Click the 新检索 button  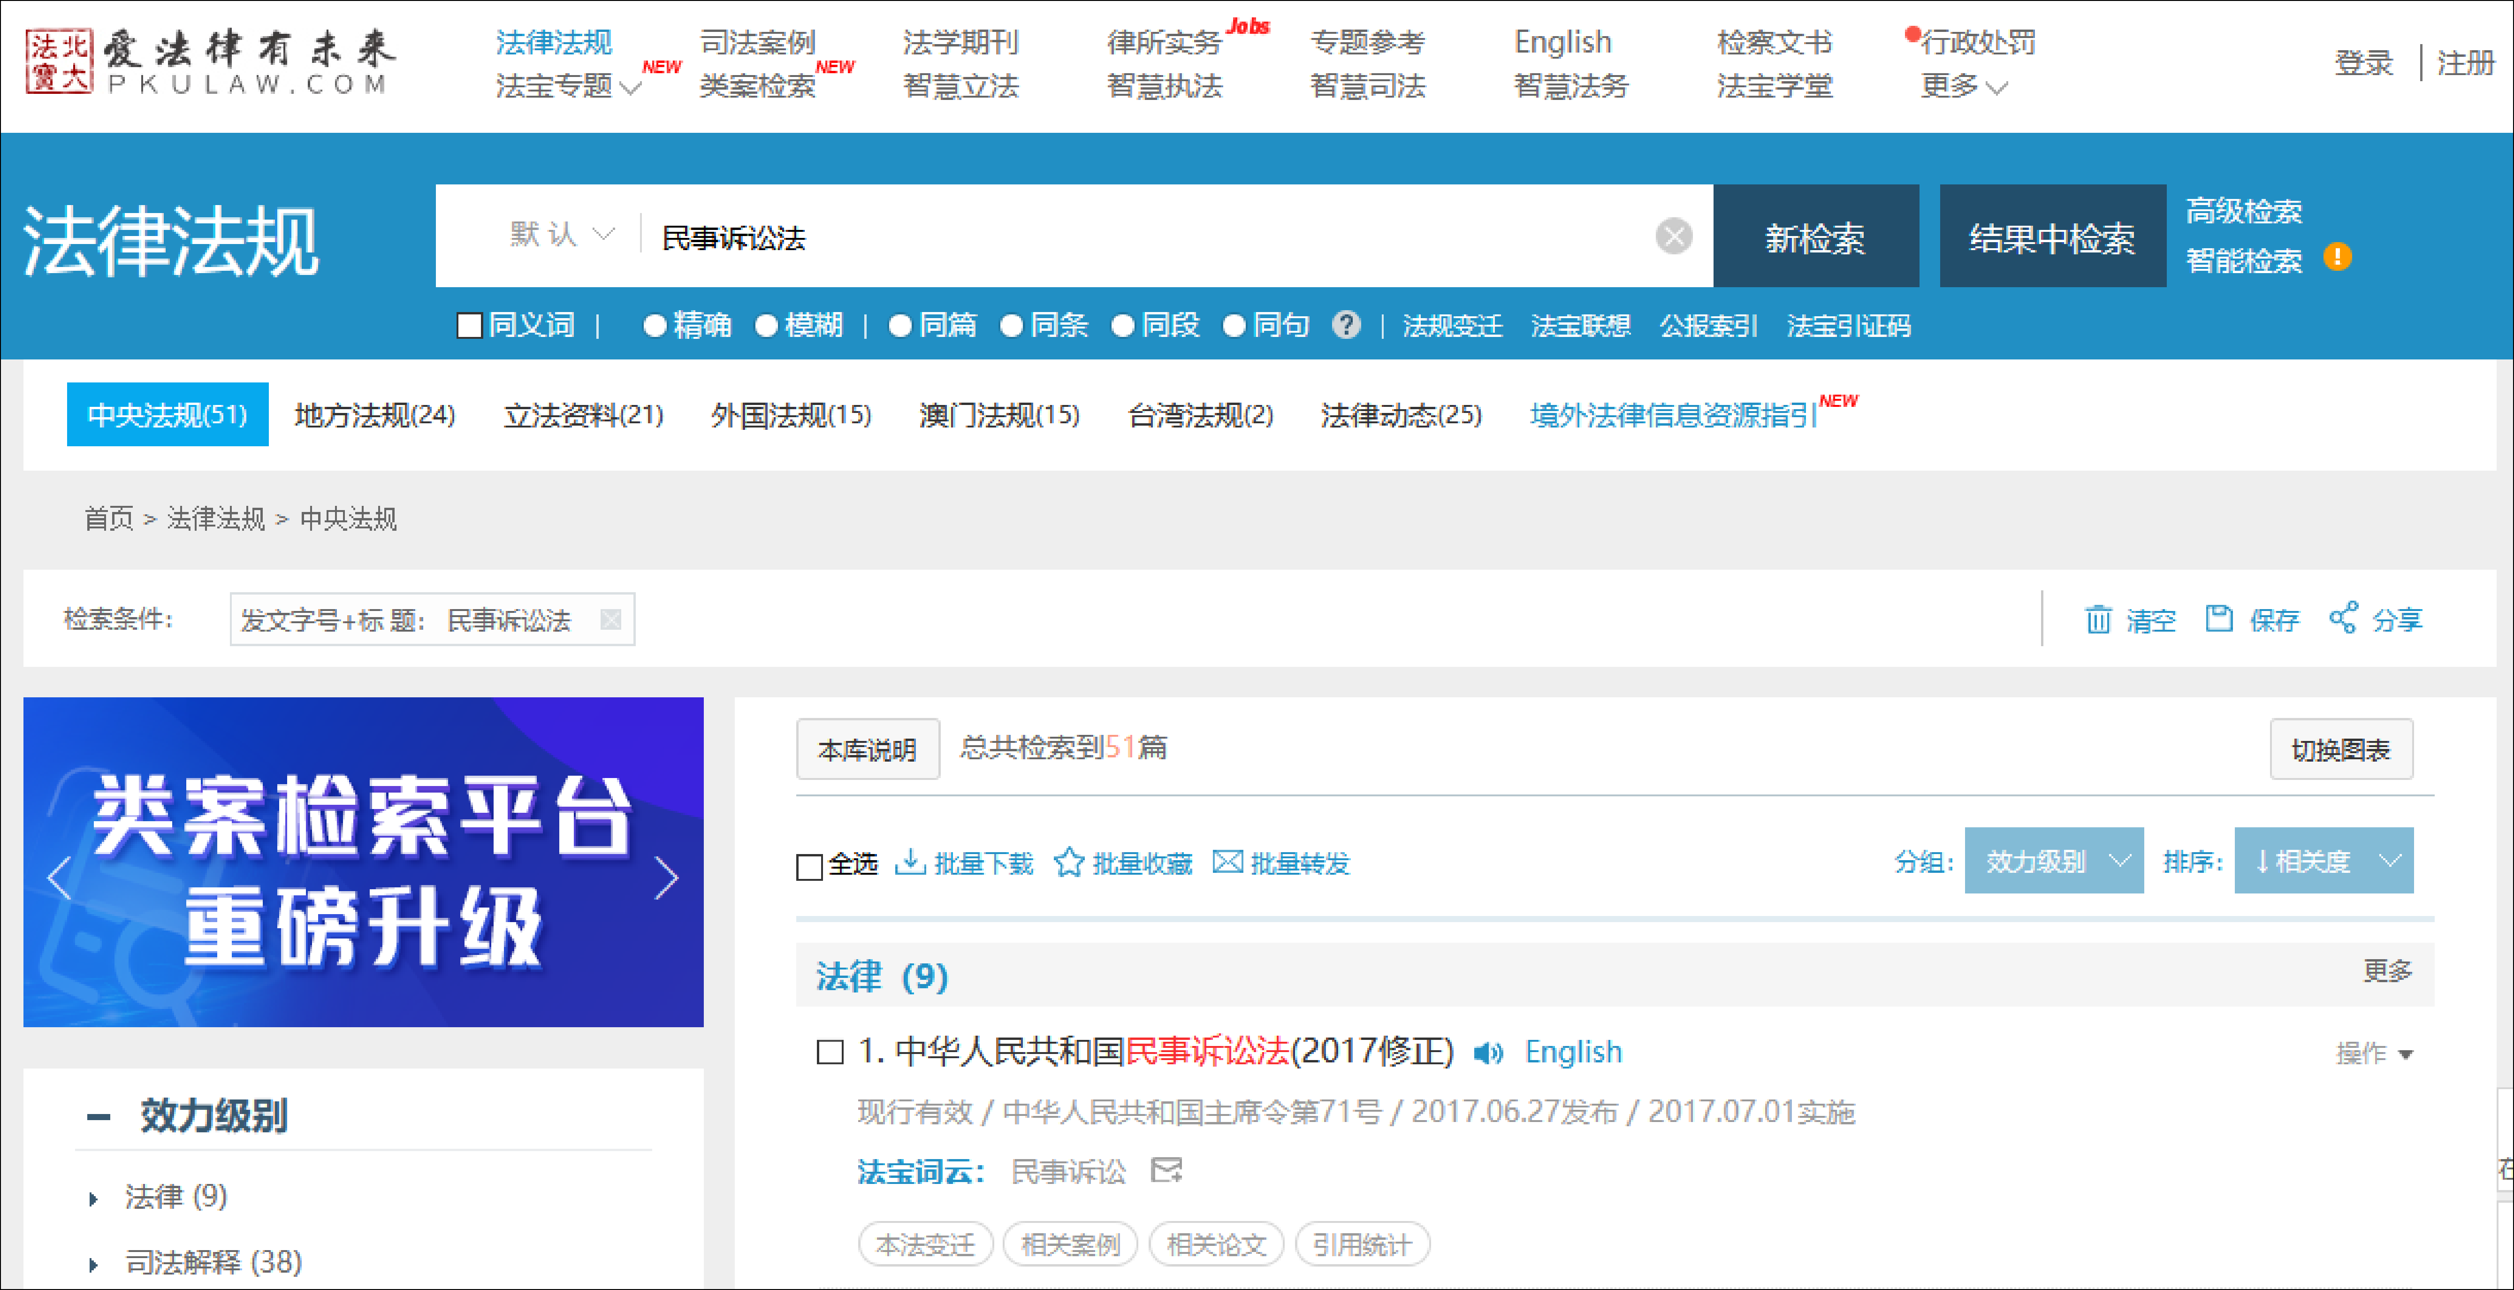click(1815, 237)
